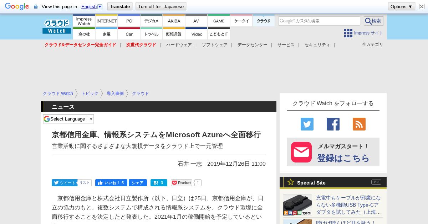The width and height of the screenshot is (428, 224).
Task: Open the トラベル tab
Action: (x=152, y=34)
